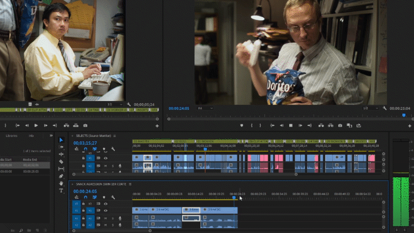Screen dimensions: 414x233
Task: Open SELECTS timeline wrench display settings
Action: (113, 149)
